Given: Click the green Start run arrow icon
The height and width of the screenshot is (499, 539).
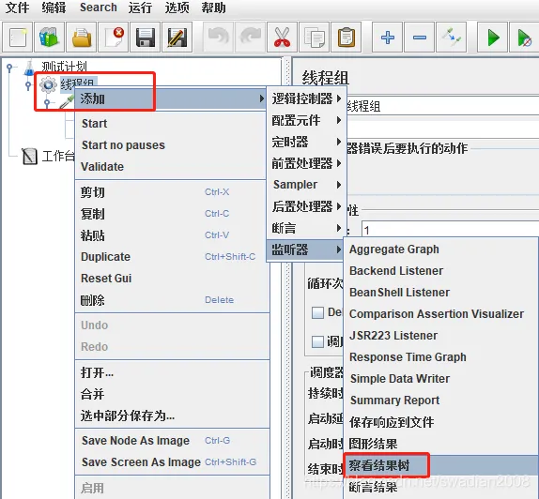Looking at the screenshot, I should 493,38.
